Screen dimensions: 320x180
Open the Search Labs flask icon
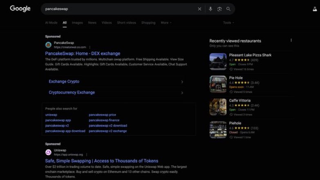pos(315,9)
